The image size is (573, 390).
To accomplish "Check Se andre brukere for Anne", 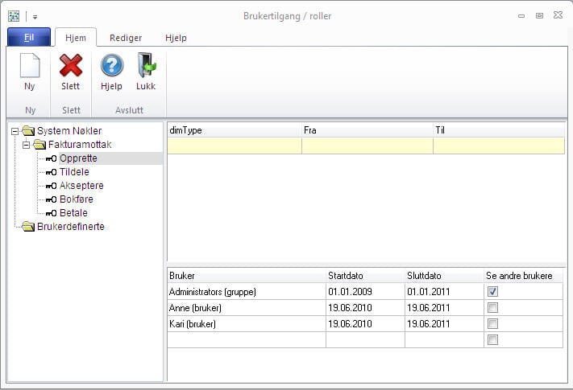I will point(492,307).
